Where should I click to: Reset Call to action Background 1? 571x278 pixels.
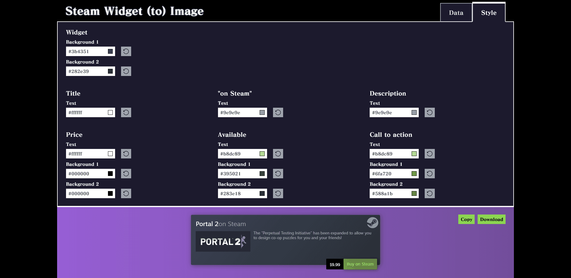pyautogui.click(x=430, y=174)
